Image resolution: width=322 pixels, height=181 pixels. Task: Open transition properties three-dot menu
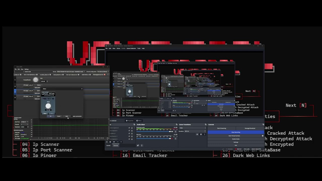205,134
